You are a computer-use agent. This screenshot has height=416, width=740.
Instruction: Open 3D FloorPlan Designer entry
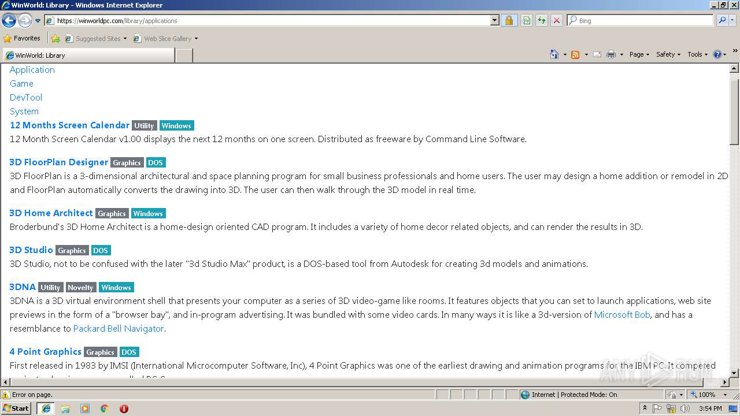coord(59,162)
